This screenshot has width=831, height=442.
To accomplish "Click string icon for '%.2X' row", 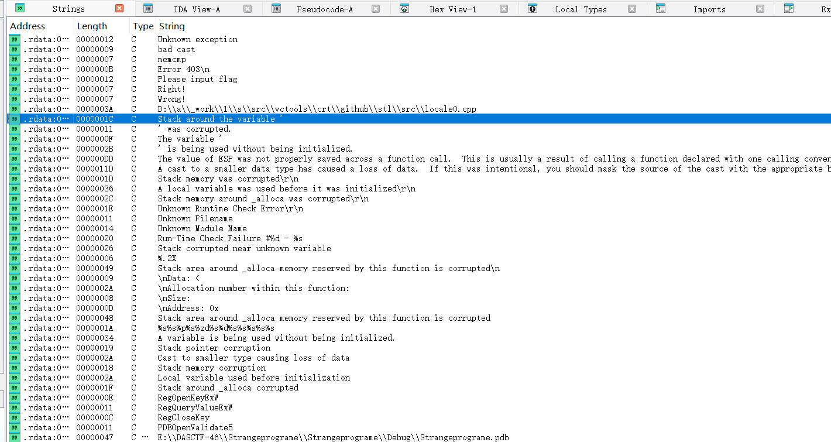I will coord(15,258).
